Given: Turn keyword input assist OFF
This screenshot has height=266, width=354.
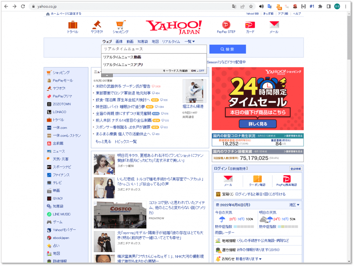Looking at the screenshot, I should point(202,71).
